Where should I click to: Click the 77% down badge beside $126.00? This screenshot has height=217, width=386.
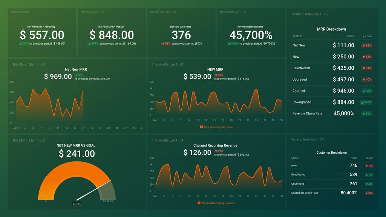[219, 151]
